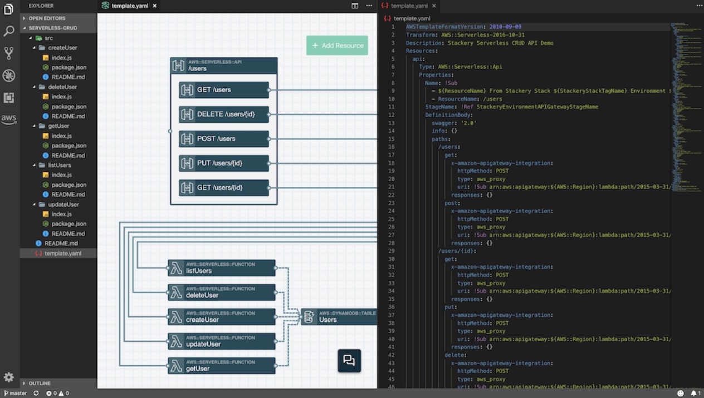Collapse the updateUser folder
This screenshot has width=704, height=398.
click(58, 204)
